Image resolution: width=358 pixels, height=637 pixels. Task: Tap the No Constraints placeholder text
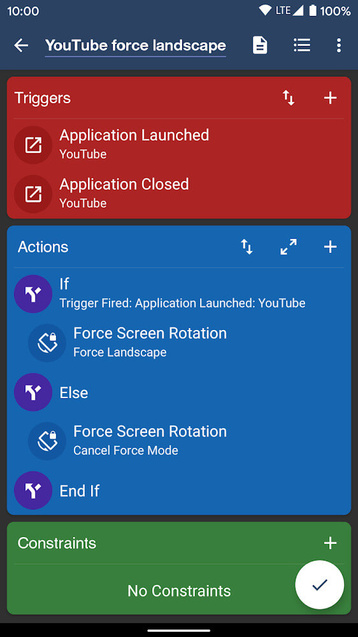point(179,590)
